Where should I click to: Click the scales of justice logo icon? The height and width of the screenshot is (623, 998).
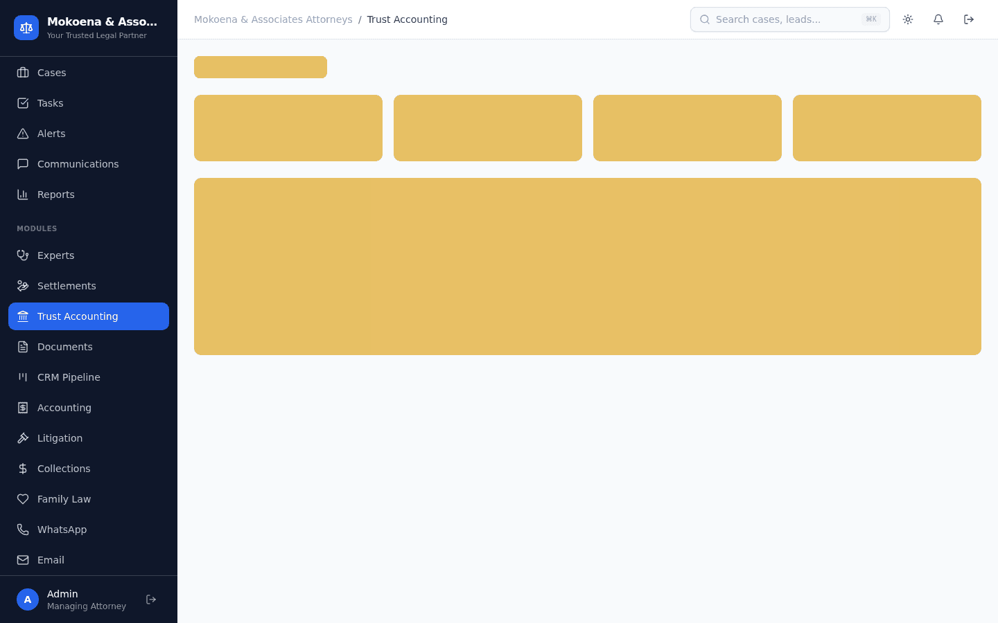coord(26,28)
